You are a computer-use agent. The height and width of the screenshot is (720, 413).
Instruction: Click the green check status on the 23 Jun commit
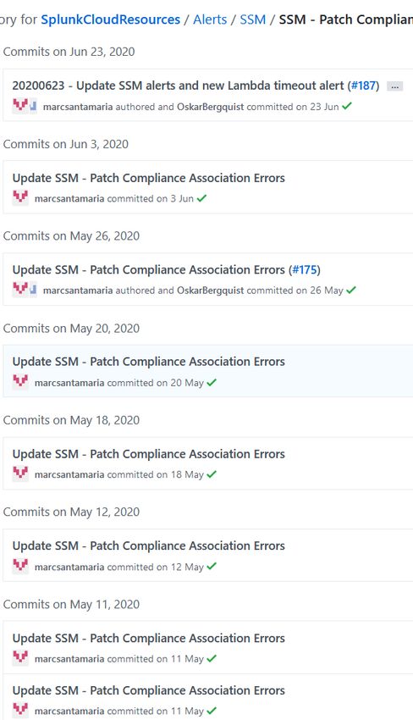(x=347, y=106)
